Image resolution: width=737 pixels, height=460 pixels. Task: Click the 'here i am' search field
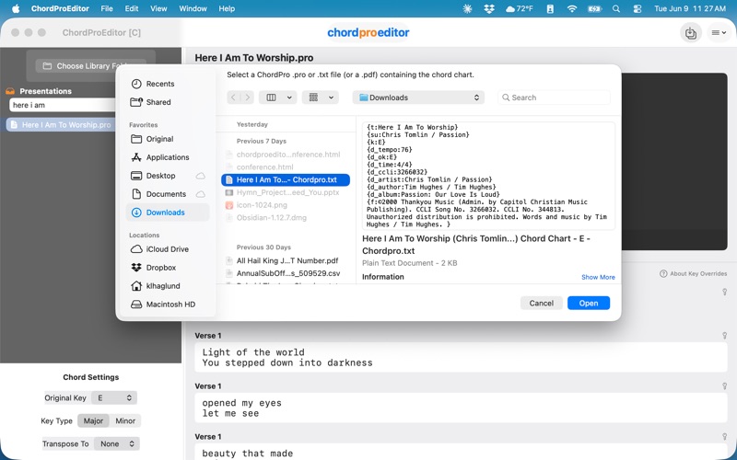click(63, 105)
